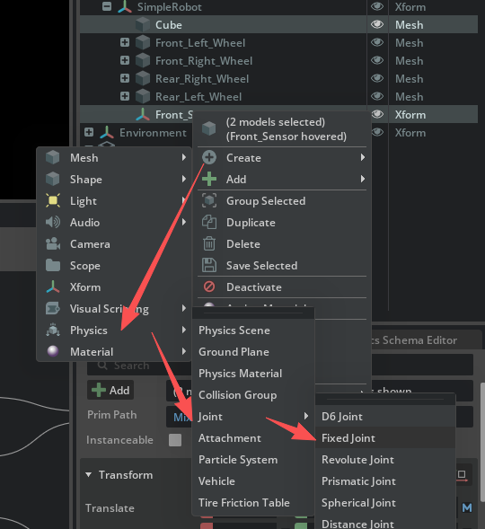The image size is (485, 529).
Task: Expand the Front_Left_Wheel node
Action: pos(125,42)
